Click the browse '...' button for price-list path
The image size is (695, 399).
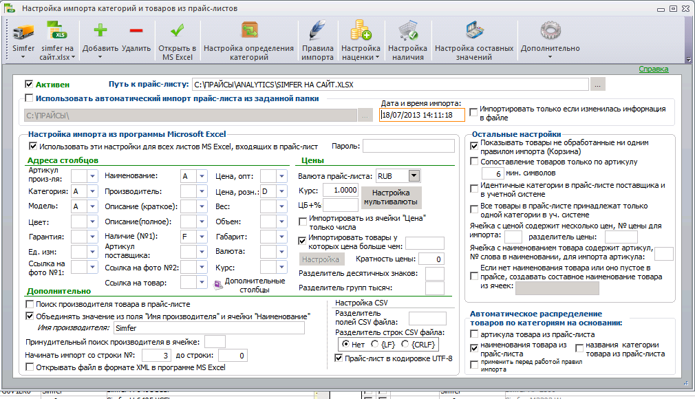597,84
